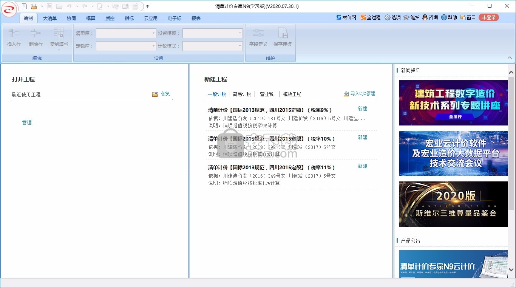
Task: Expand the undo history dropdown arrow
Action: click(x=77, y=6)
